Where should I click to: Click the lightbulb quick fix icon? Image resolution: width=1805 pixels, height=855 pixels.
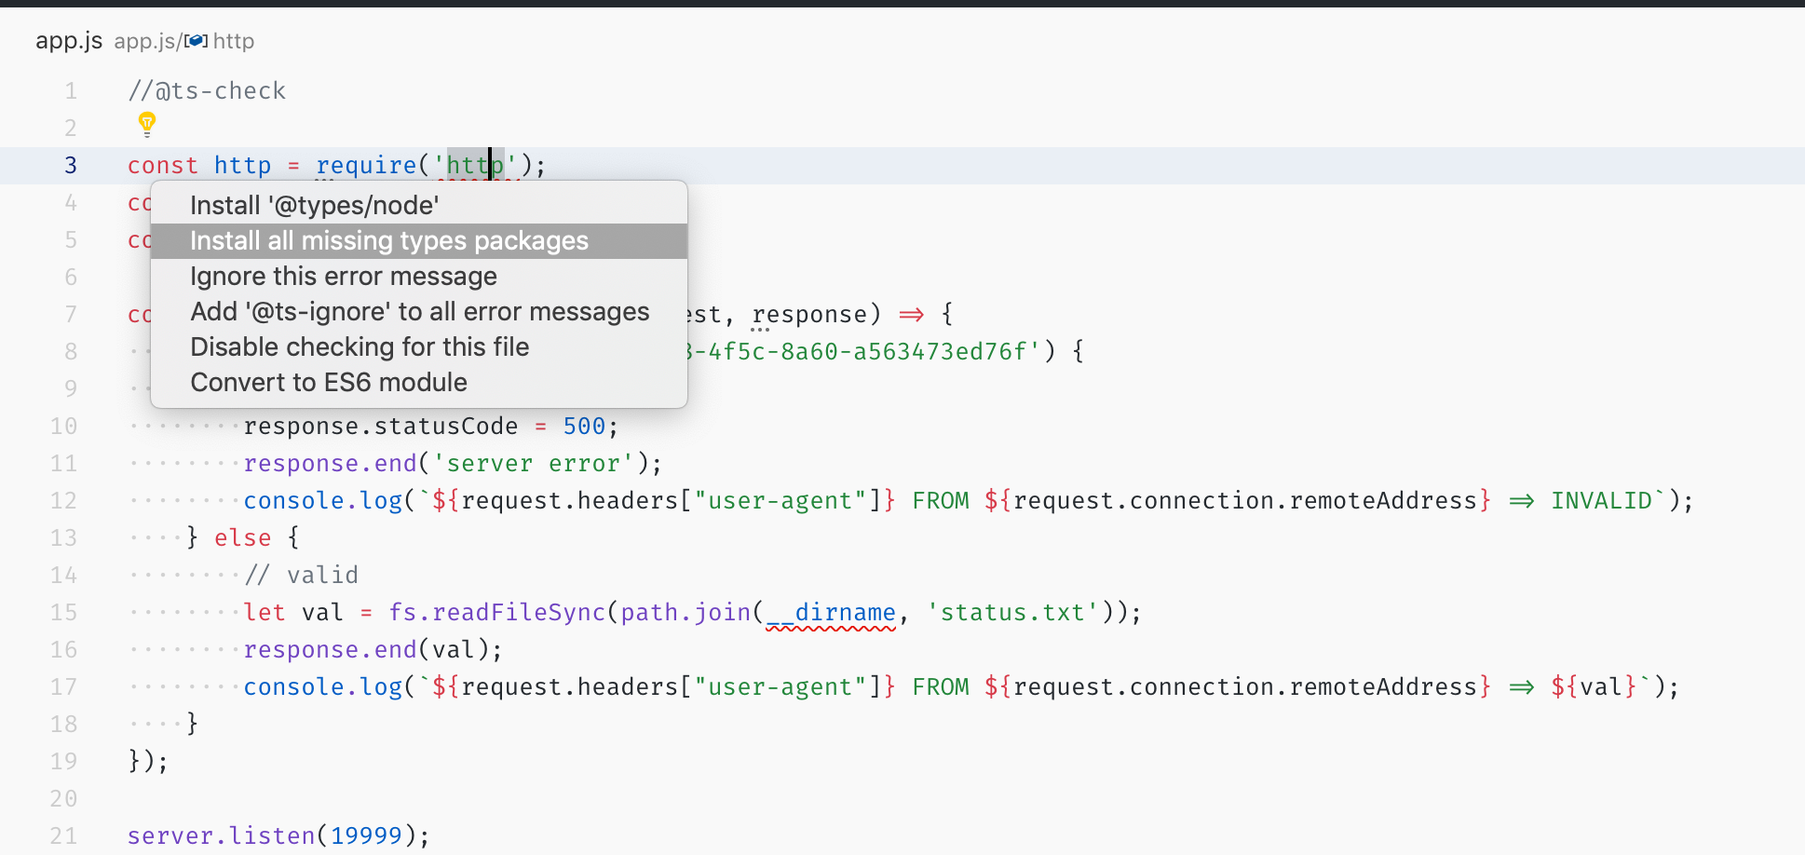pos(147,124)
